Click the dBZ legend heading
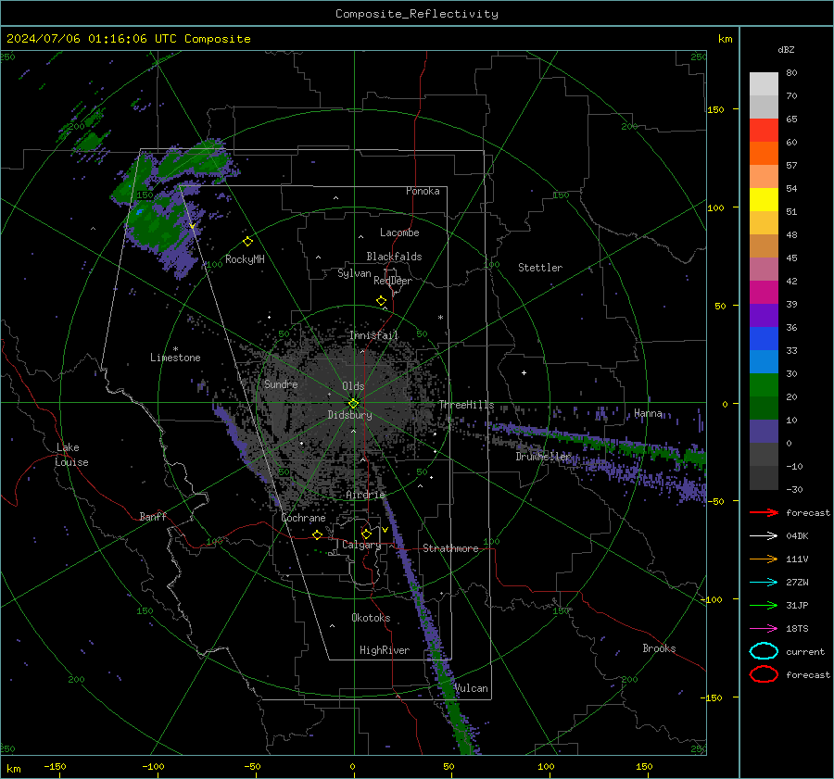Screen dimensions: 834x779 coord(786,49)
